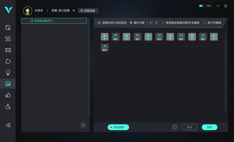Select the 莎米拉S级评分 macro entry
The width and height of the screenshot is (234, 142).
pyautogui.click(x=54, y=21)
